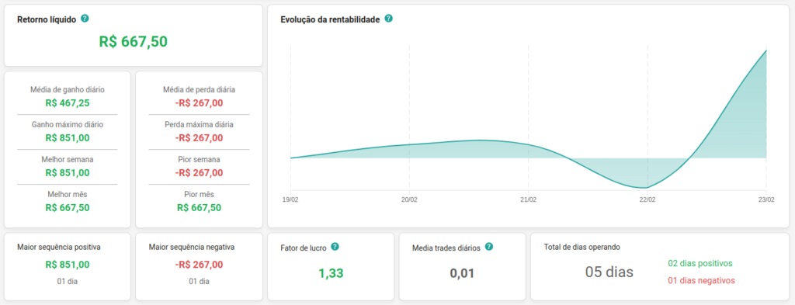Click the 1,33 profit factor value

coord(331,274)
